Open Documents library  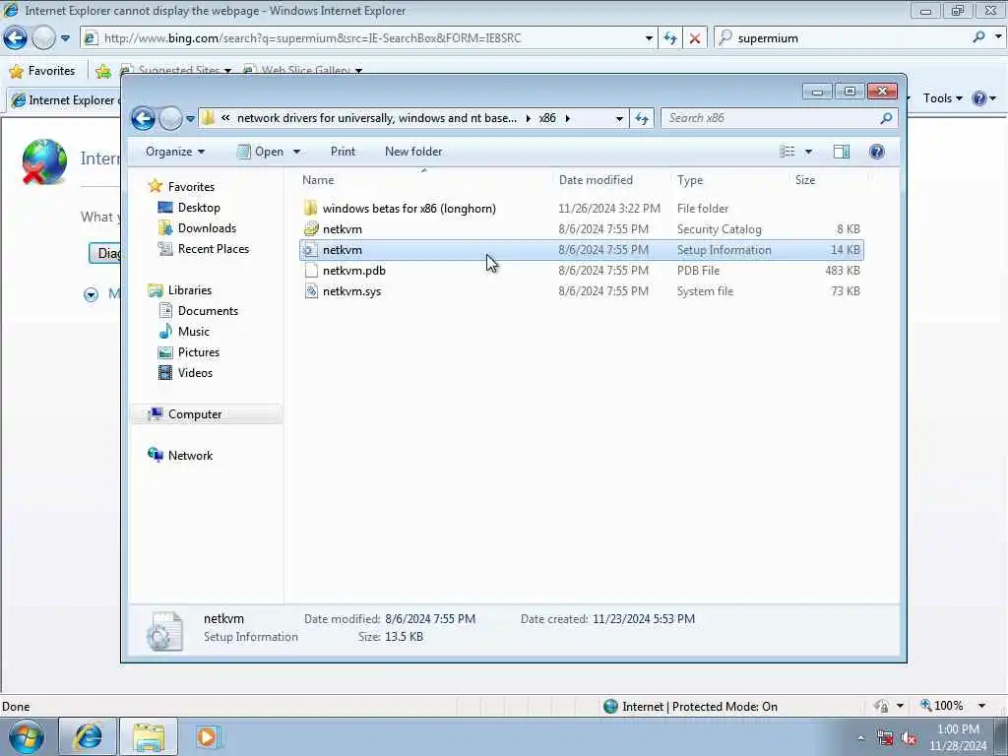[x=198, y=311]
